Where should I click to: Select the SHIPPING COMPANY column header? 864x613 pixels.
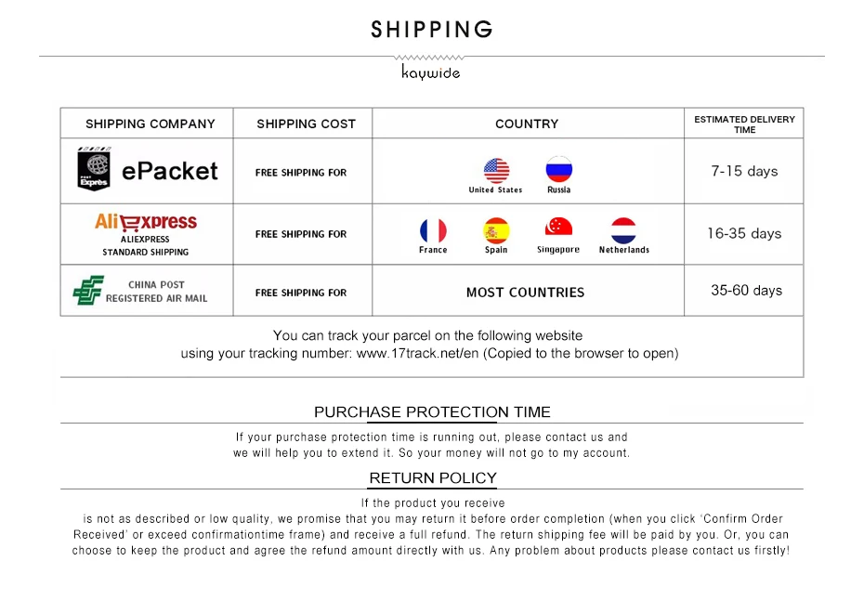coord(151,124)
